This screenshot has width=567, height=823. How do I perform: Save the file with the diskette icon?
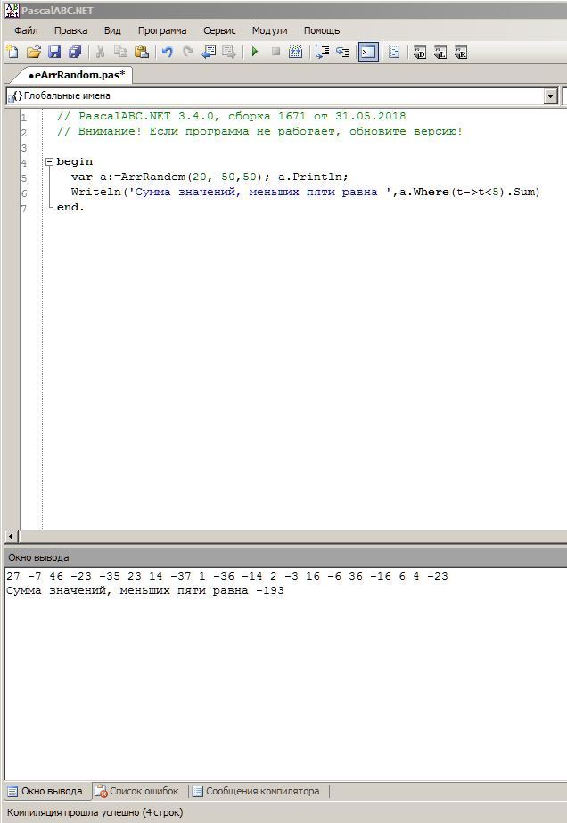pyautogui.click(x=54, y=53)
